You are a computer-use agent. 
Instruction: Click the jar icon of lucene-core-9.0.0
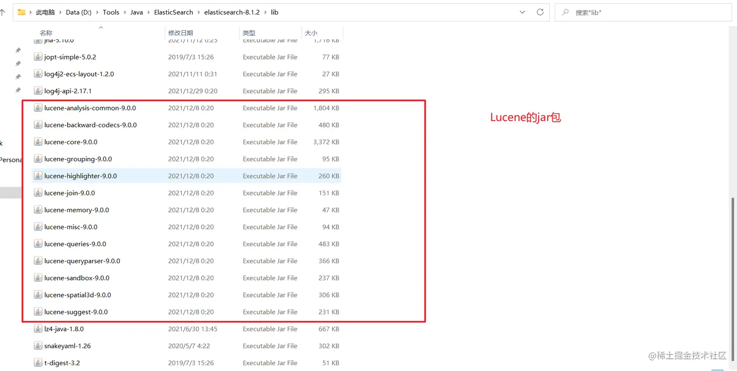tap(38, 142)
